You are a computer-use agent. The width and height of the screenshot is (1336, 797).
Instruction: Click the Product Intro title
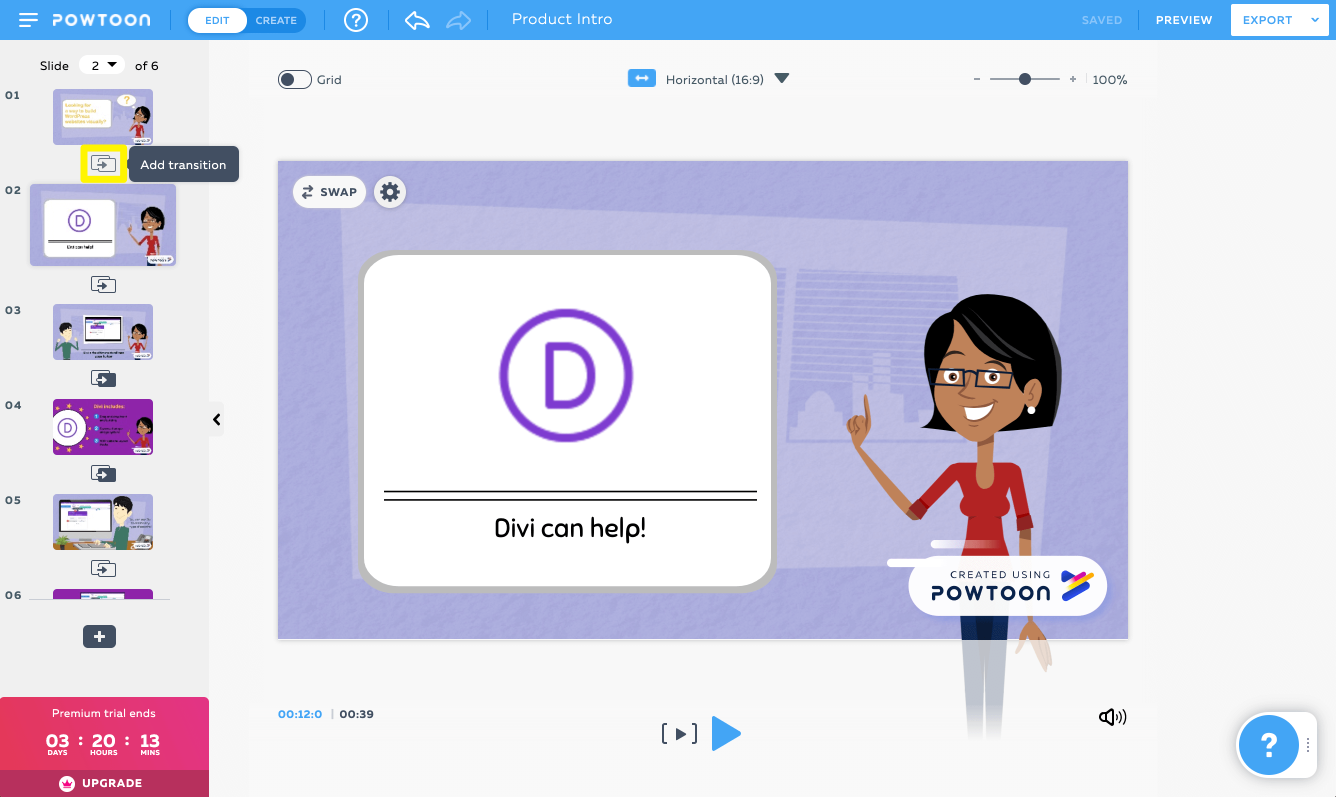click(561, 19)
